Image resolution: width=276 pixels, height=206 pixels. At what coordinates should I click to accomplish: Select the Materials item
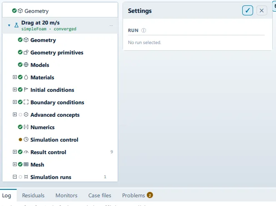(60, 77)
